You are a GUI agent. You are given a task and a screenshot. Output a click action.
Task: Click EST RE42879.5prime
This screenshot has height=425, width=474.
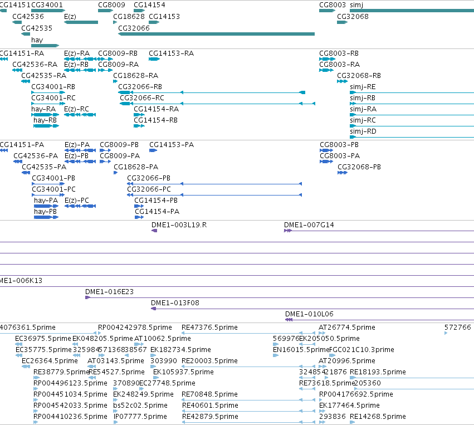coord(210,417)
